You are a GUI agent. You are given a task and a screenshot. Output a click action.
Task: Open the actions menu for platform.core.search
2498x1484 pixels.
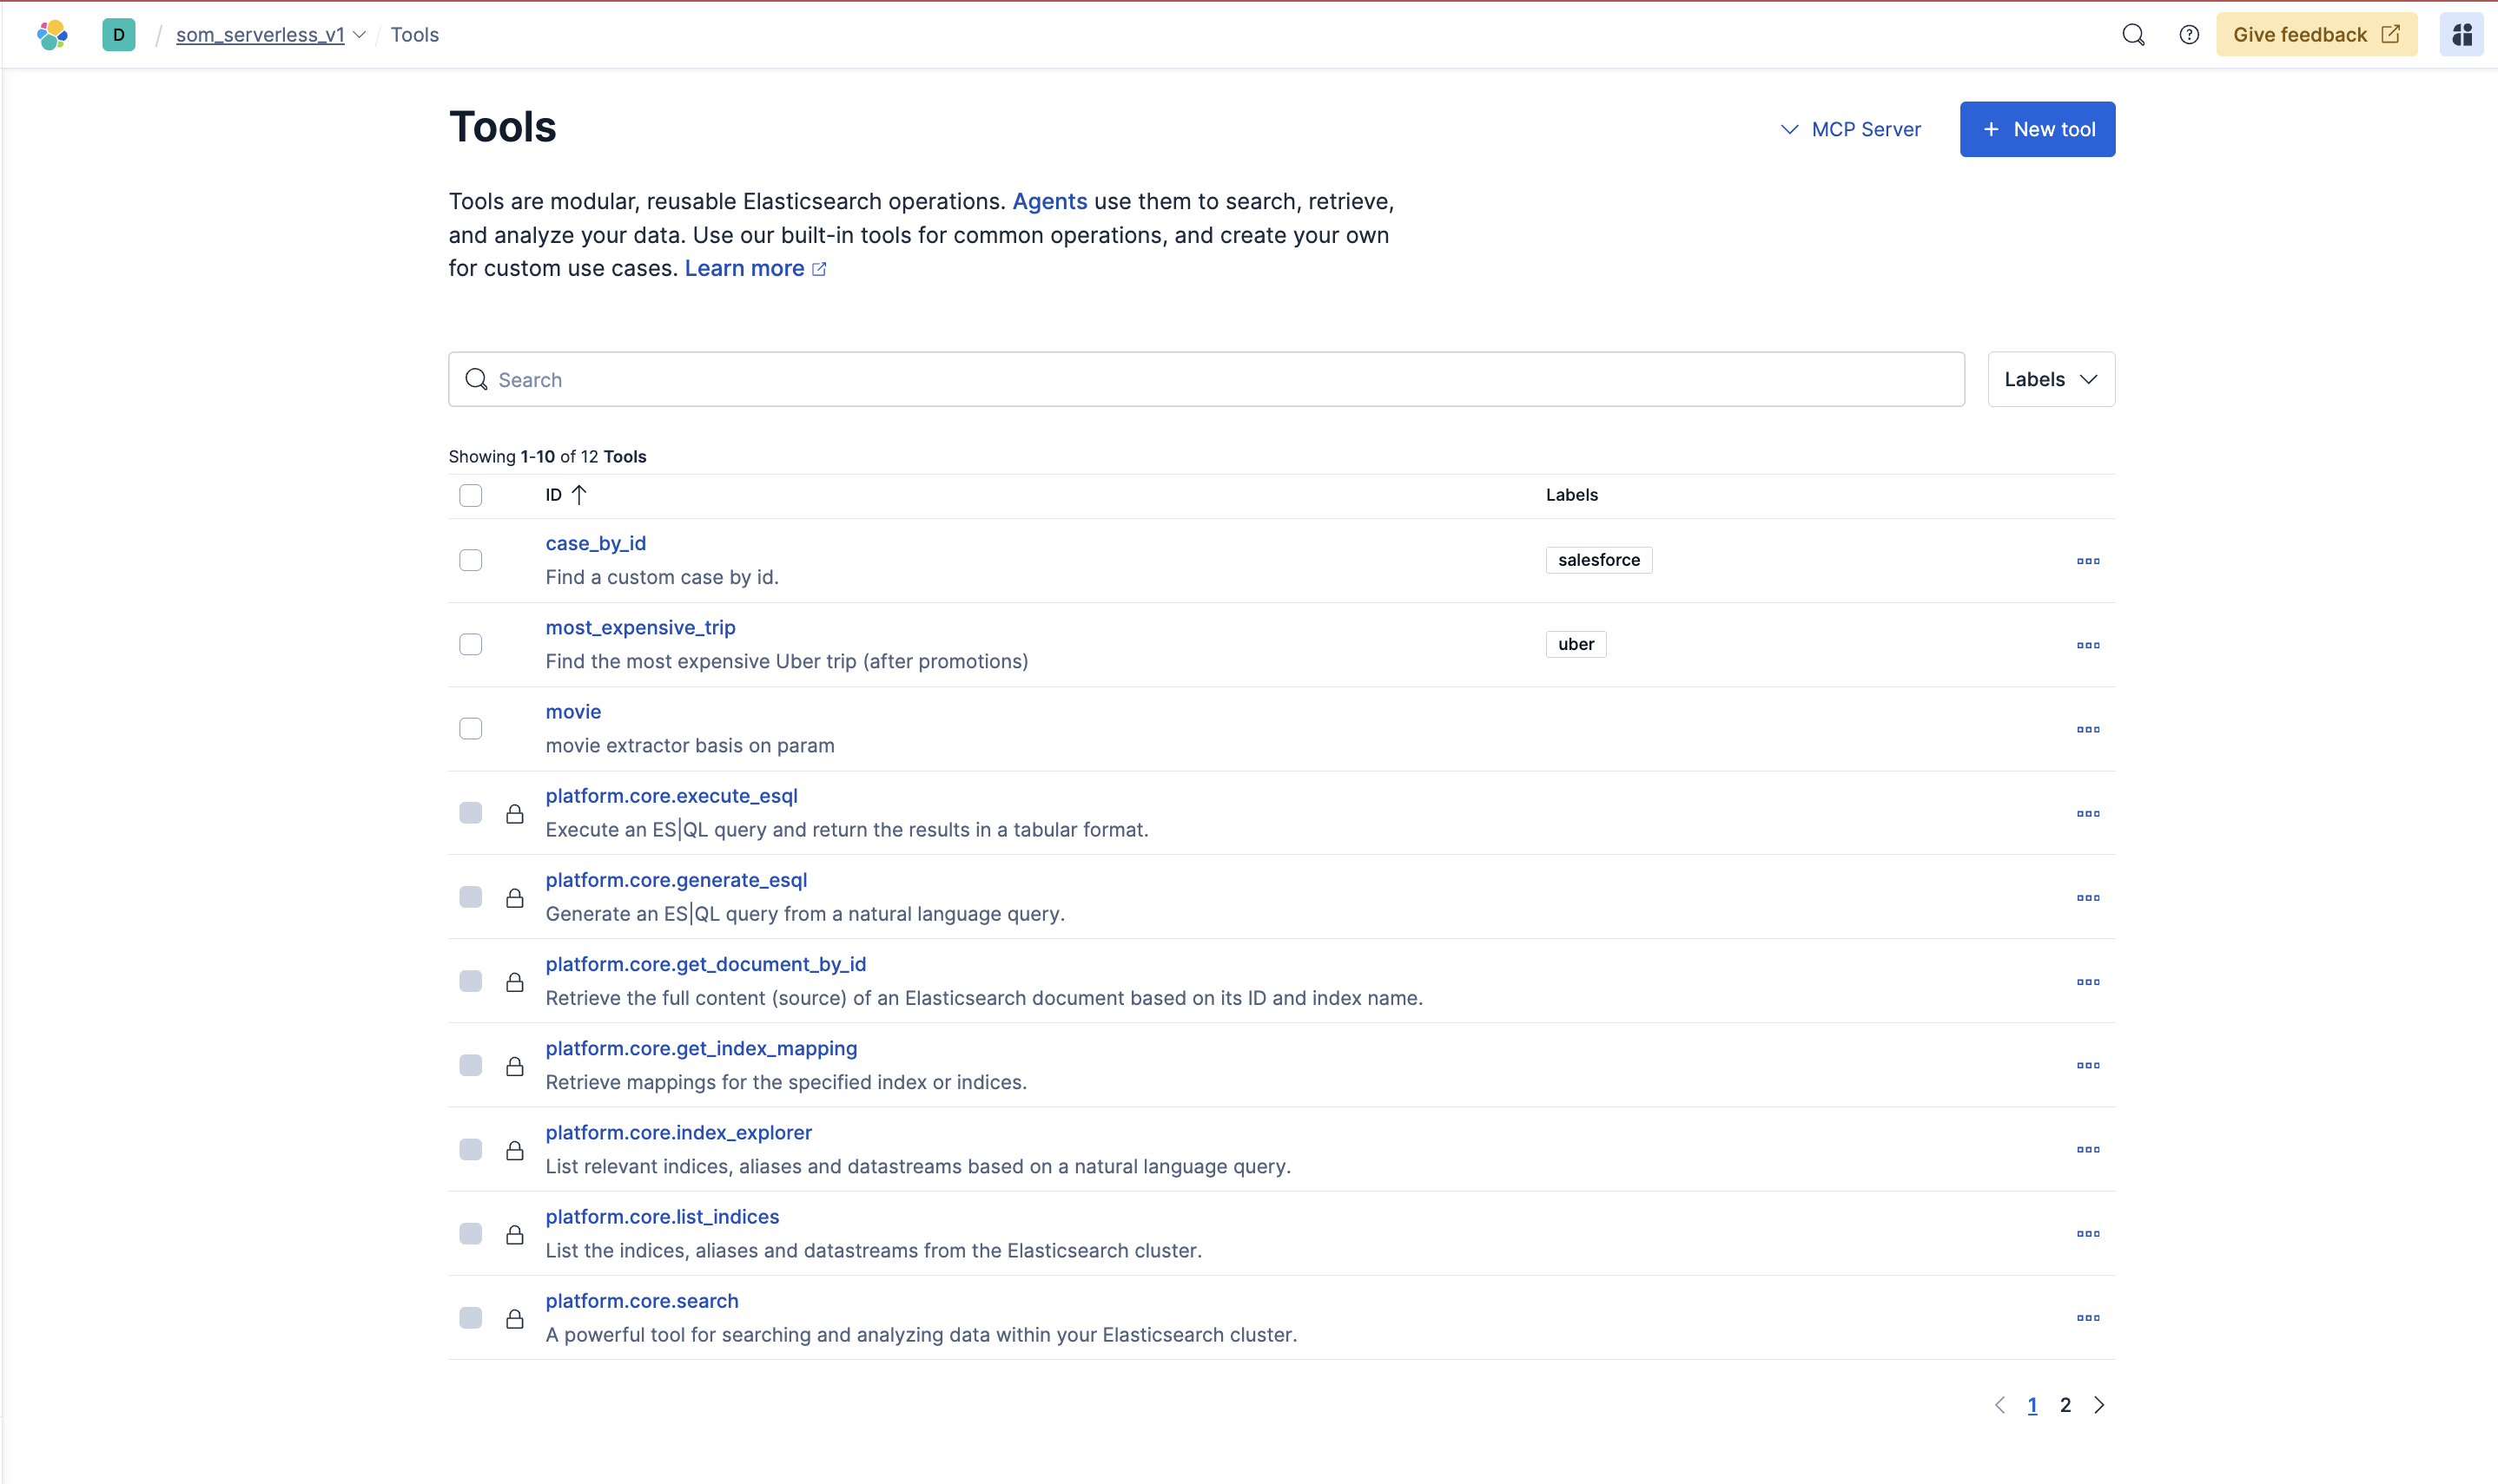[2089, 1318]
